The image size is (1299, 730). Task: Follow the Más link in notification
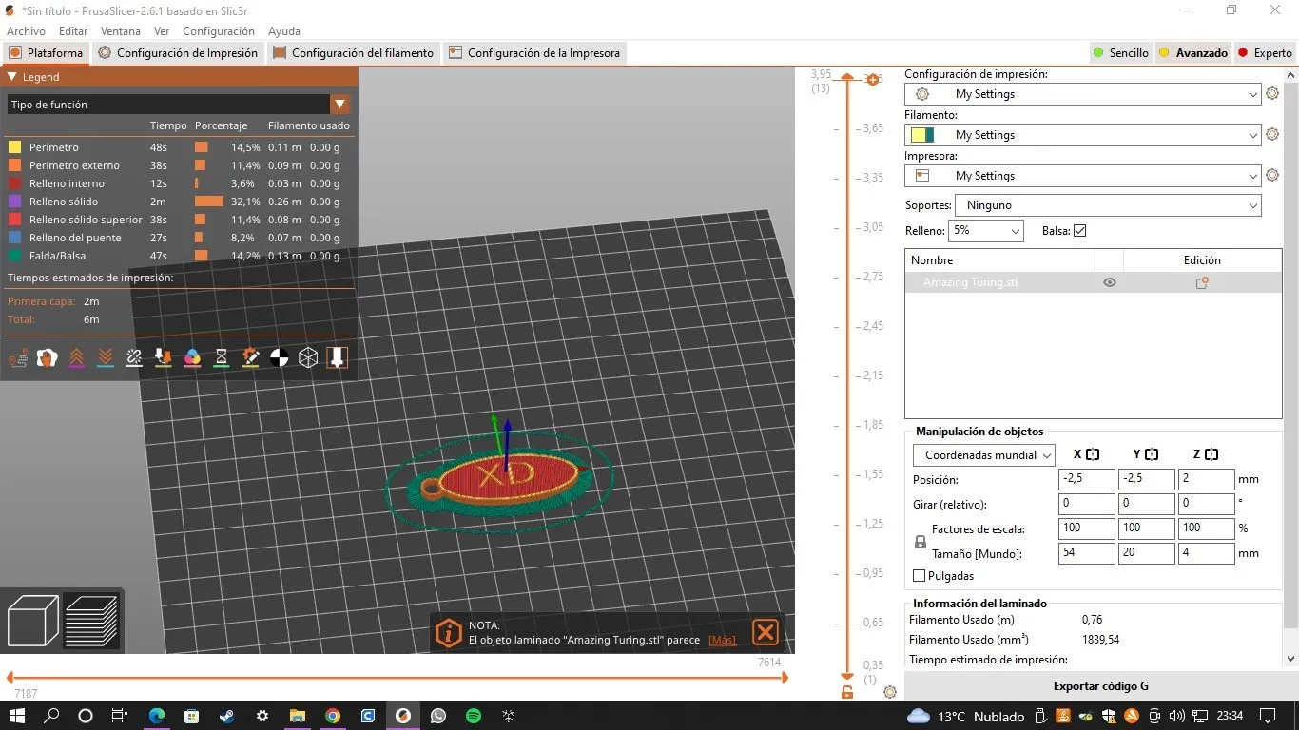723,641
